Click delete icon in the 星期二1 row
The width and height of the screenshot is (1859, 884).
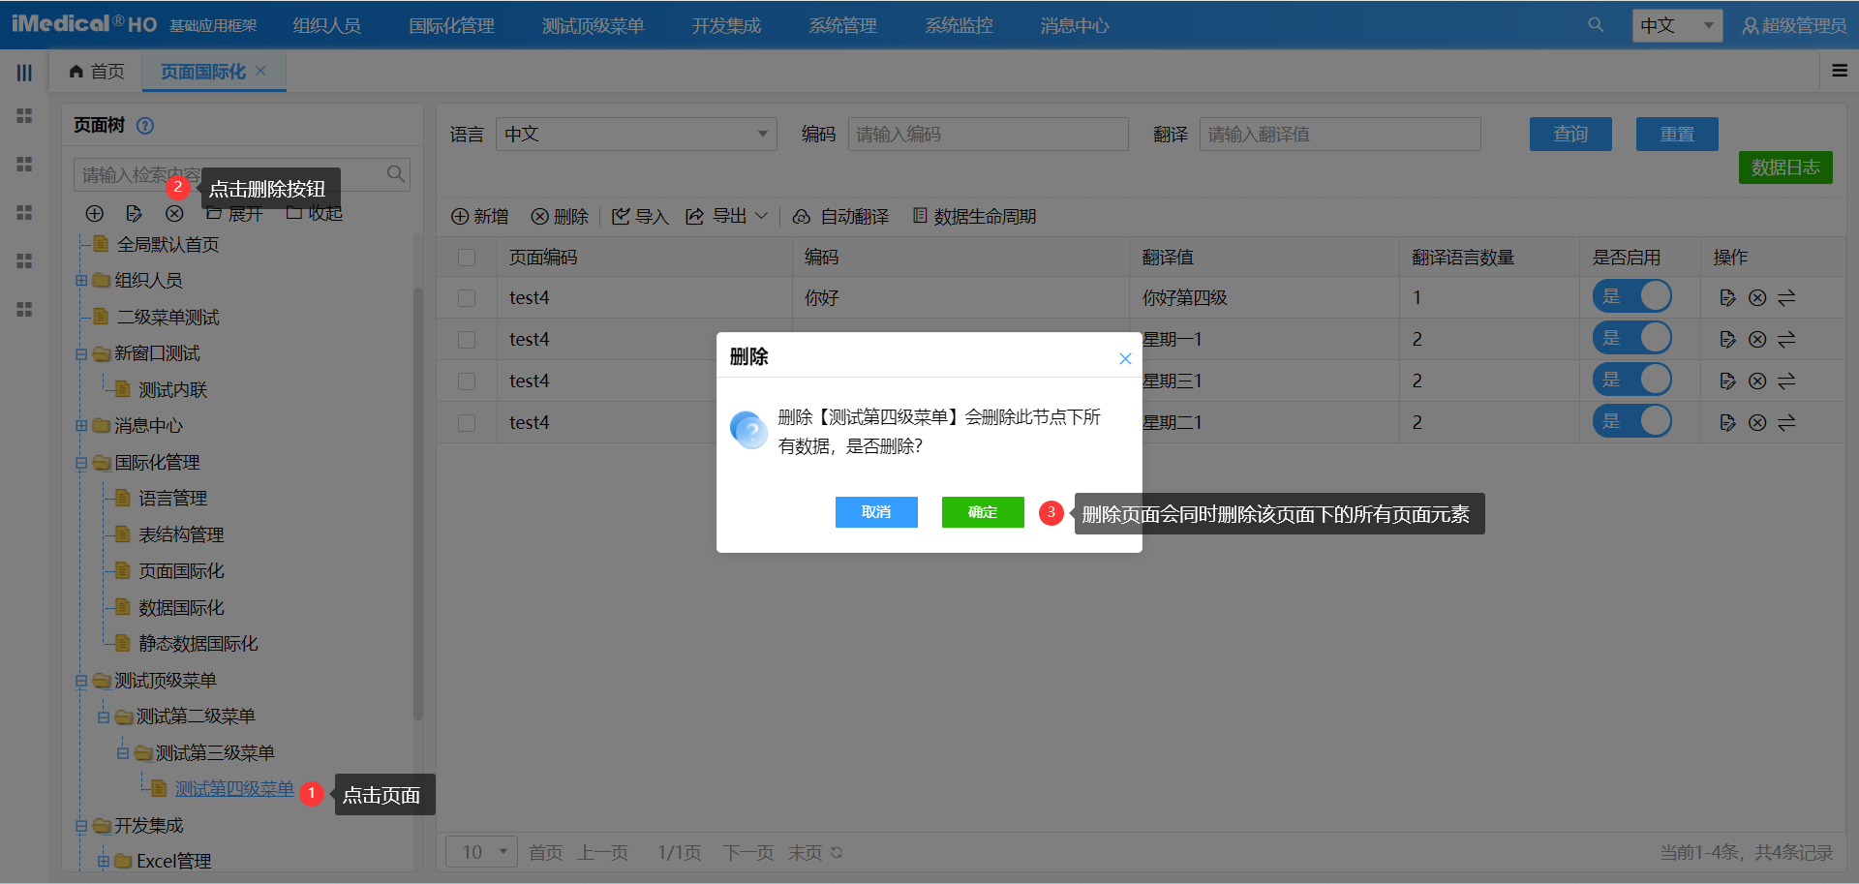tap(1757, 423)
